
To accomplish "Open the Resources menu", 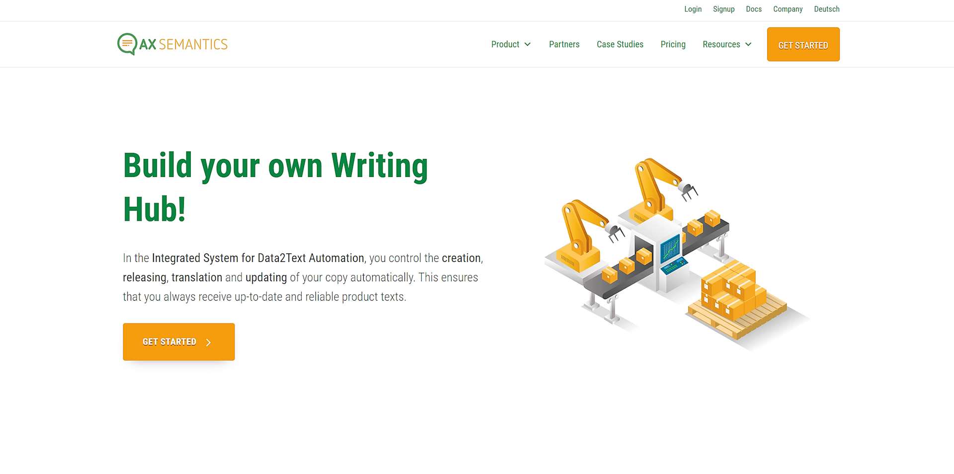I will (721, 44).
